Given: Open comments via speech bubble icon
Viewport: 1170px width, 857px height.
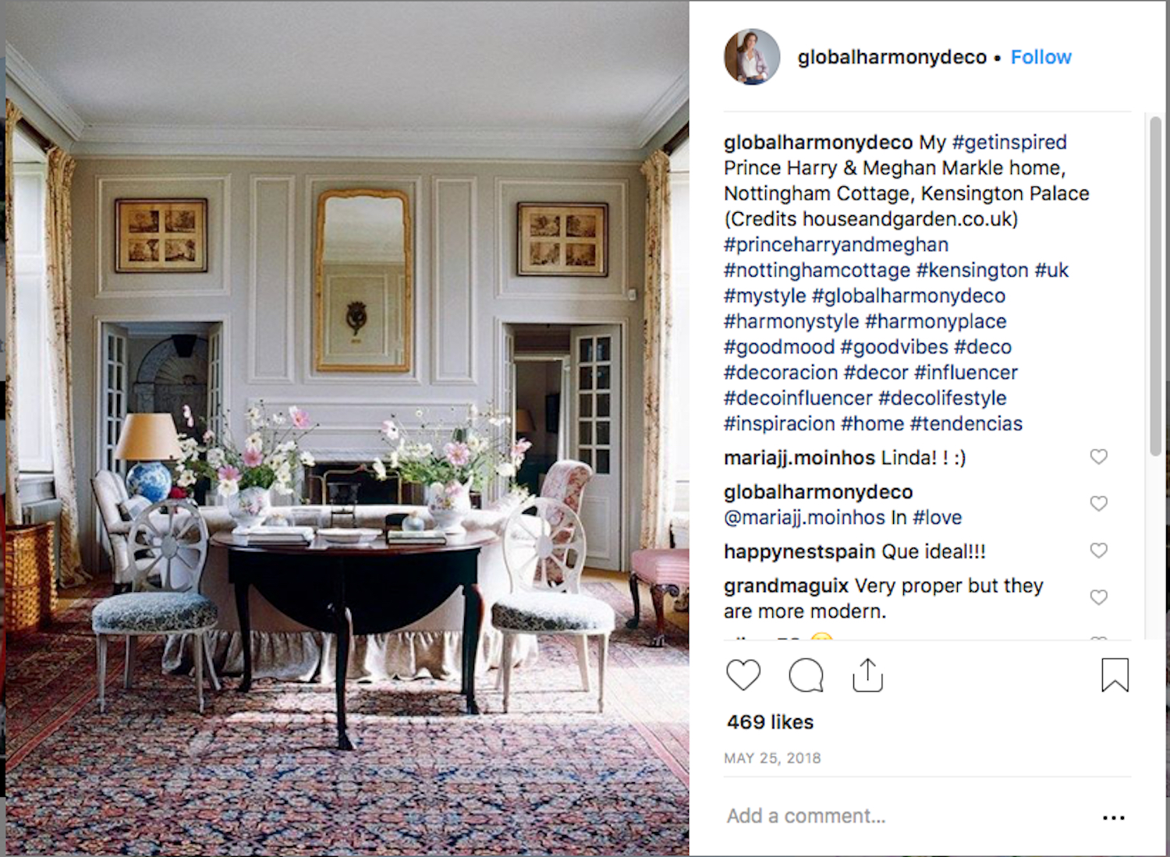Looking at the screenshot, I should point(806,675).
